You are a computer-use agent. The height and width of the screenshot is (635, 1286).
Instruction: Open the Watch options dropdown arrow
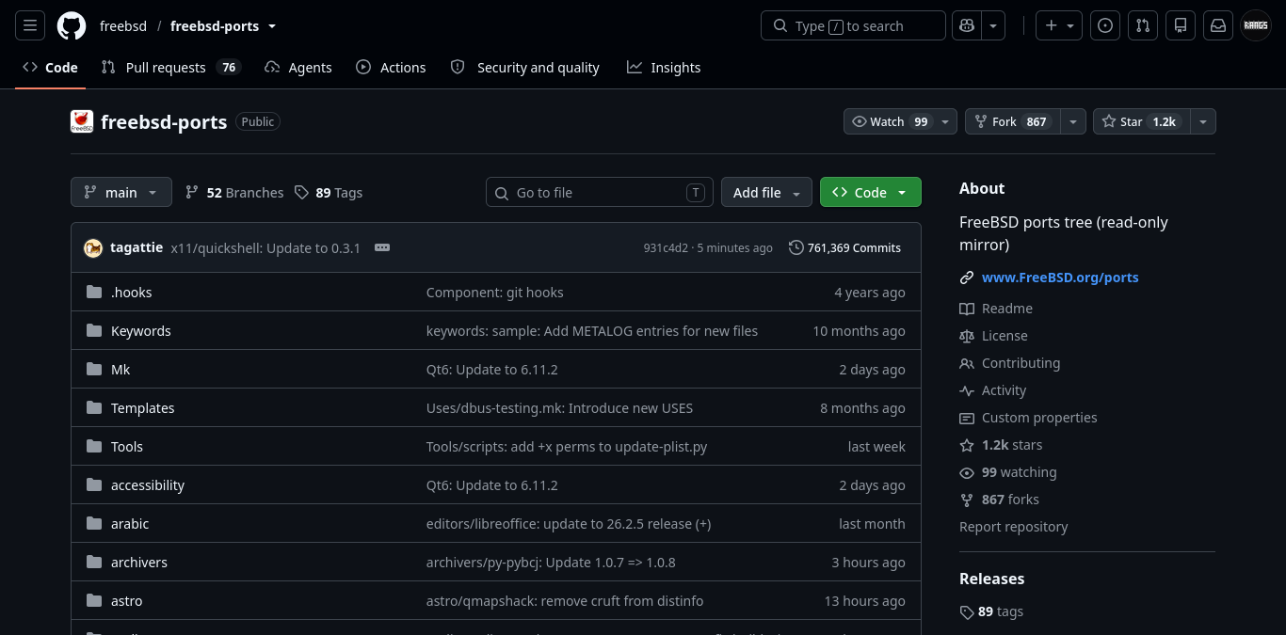945,121
